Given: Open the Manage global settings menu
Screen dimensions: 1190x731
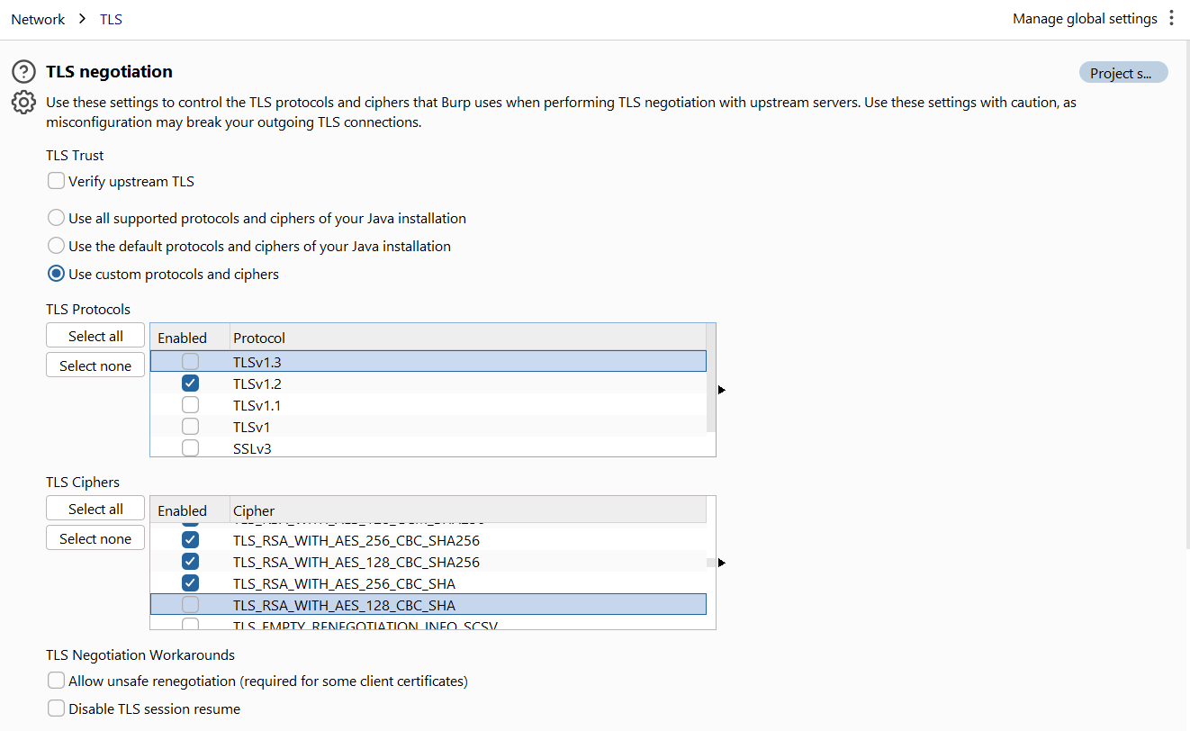Looking at the screenshot, I should pos(1085,19).
